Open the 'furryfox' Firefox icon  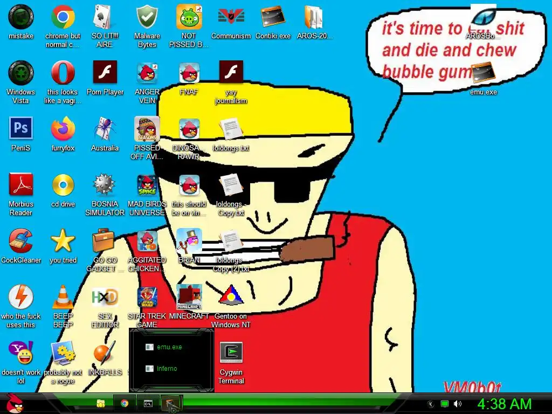(x=63, y=129)
